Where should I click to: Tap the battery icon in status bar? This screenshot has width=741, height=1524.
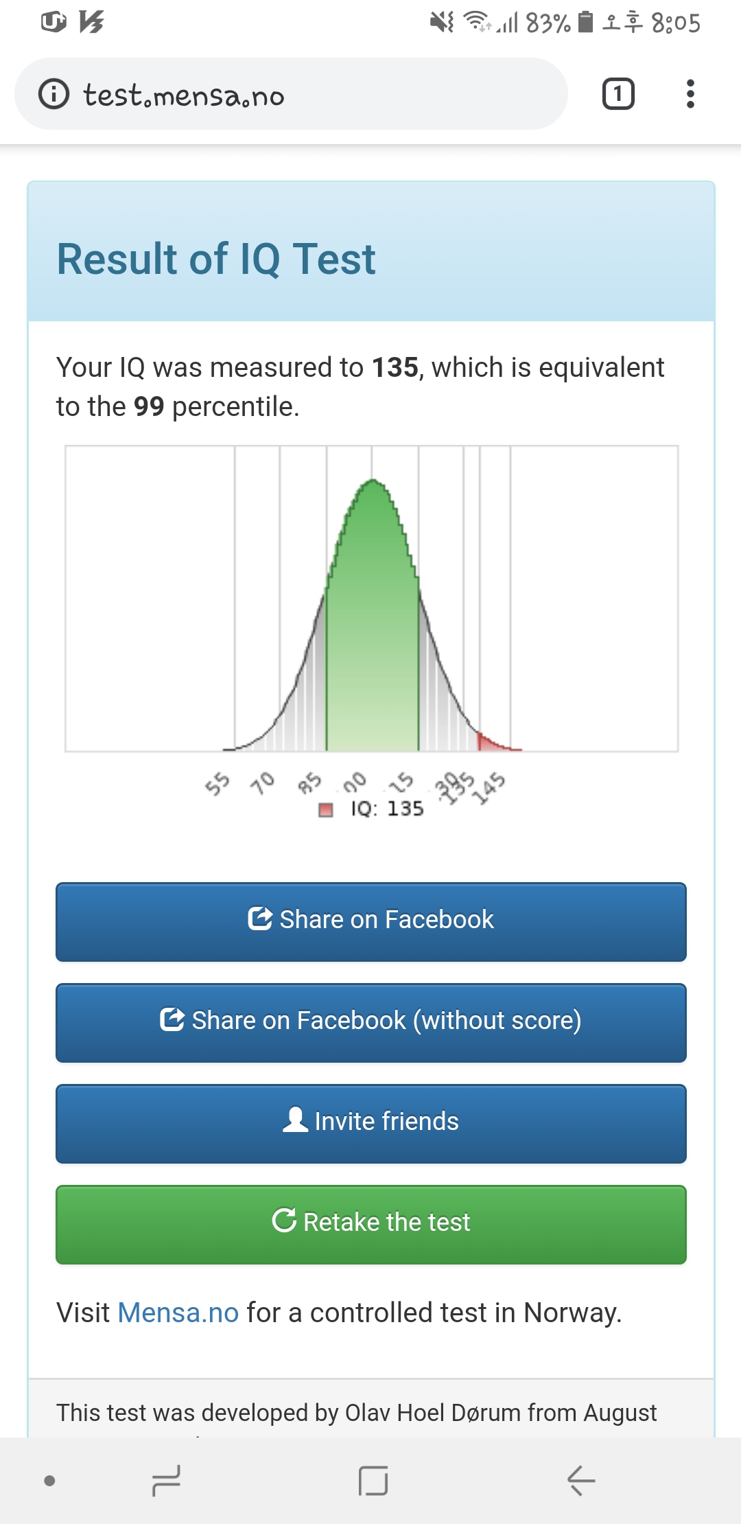(585, 22)
